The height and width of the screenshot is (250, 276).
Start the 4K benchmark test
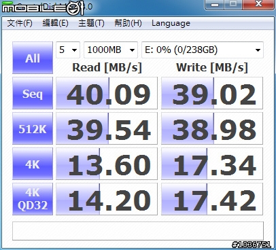[x=33, y=164]
